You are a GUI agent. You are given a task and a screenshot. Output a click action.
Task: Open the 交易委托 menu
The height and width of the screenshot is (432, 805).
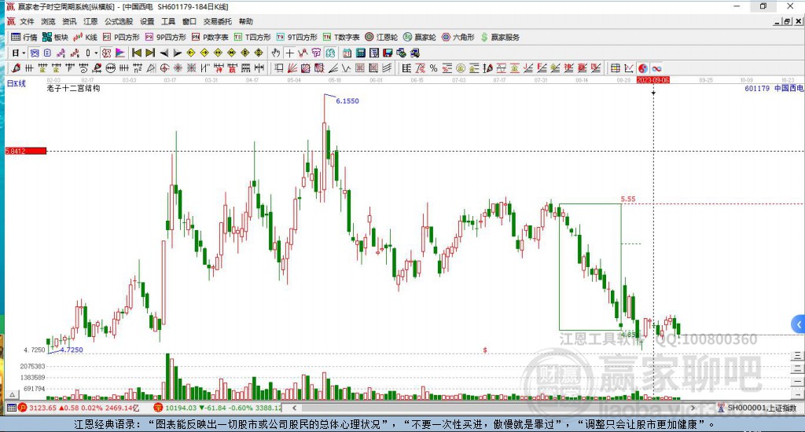pyautogui.click(x=217, y=21)
